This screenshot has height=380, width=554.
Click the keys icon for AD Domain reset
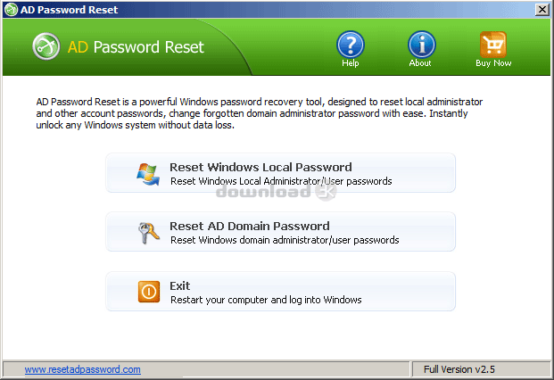coord(148,233)
